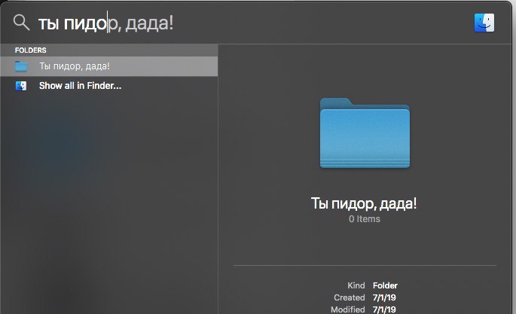516x314 pixels.
Task: Click the Finder icon beside Show all in Finder
Action: pyautogui.click(x=21, y=86)
